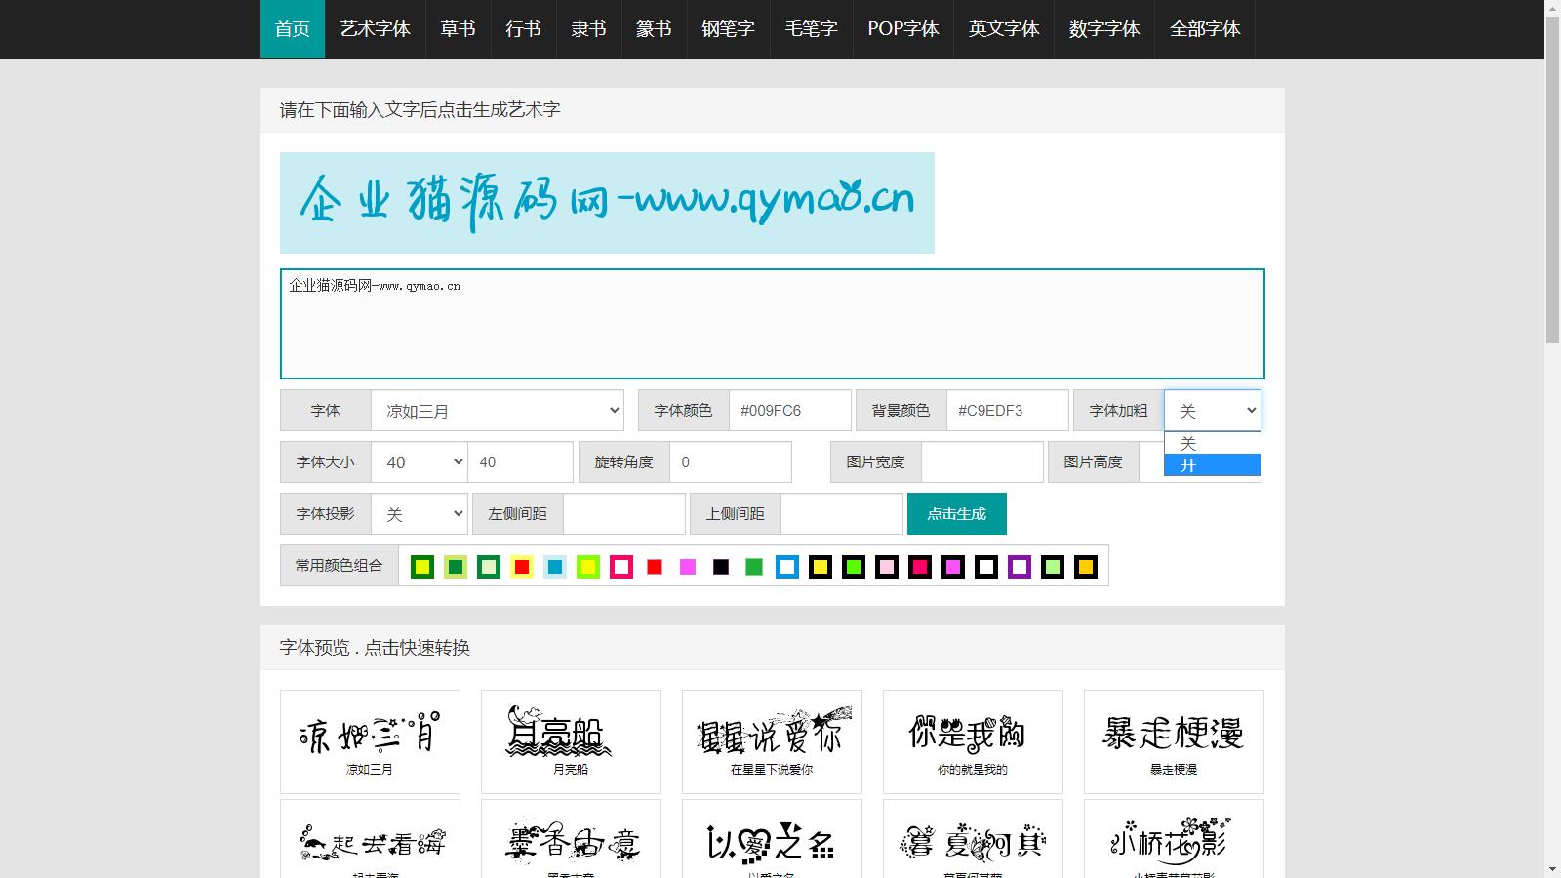Click the 月亮船 font preview thumbnail

point(571,741)
